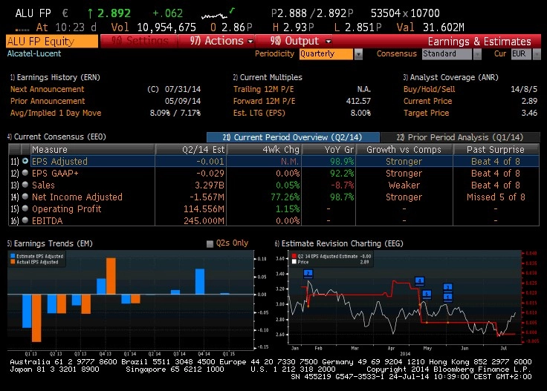
Task: Open Current Consensus (EEO) section
Action: (x=56, y=137)
